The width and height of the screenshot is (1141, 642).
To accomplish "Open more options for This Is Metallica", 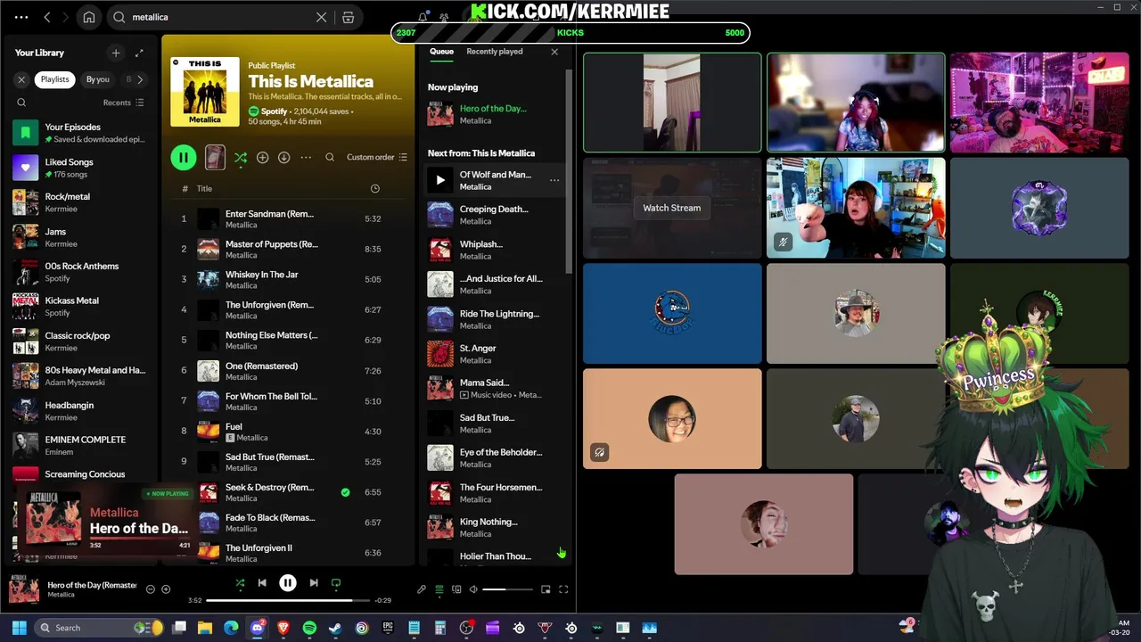I will pos(306,157).
